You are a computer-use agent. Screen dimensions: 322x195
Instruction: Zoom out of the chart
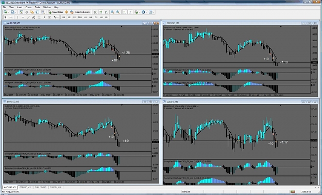pos(118,12)
